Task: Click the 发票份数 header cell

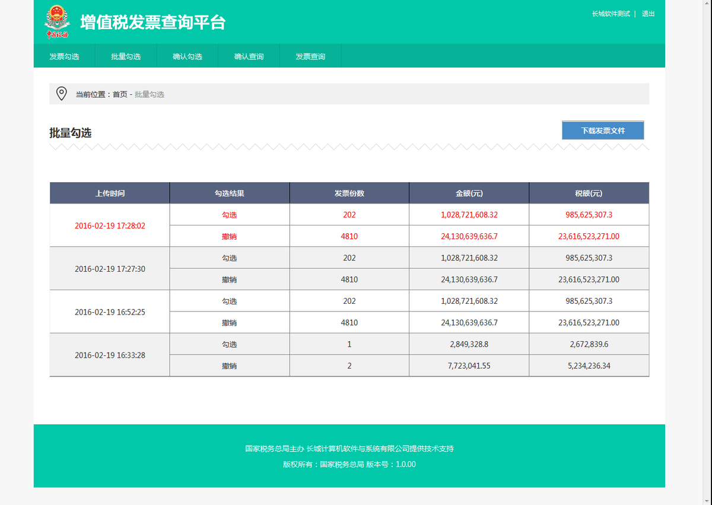Action: tap(349, 192)
